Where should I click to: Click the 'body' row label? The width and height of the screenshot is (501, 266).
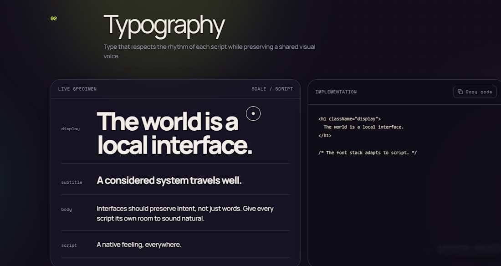coord(66,210)
